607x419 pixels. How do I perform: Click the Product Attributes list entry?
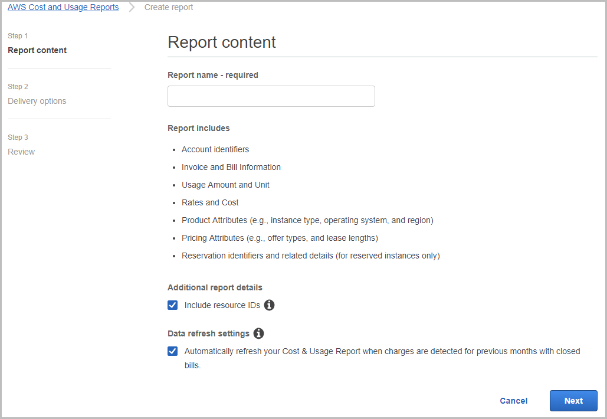tap(307, 220)
